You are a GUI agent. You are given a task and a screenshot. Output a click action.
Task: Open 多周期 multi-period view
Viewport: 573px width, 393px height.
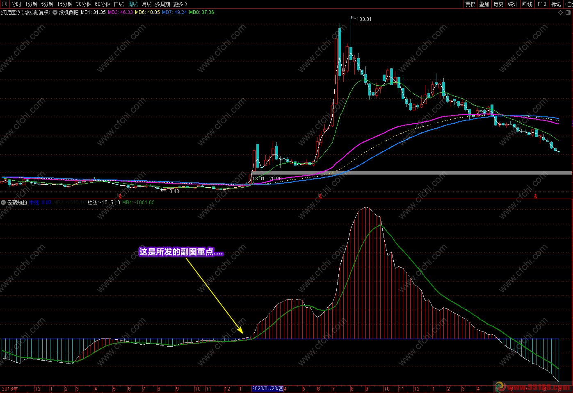[162, 4]
